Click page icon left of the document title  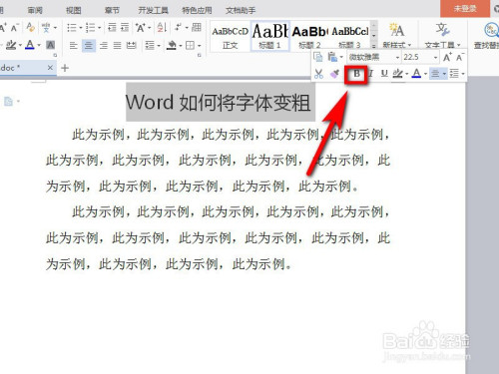(x=8, y=101)
